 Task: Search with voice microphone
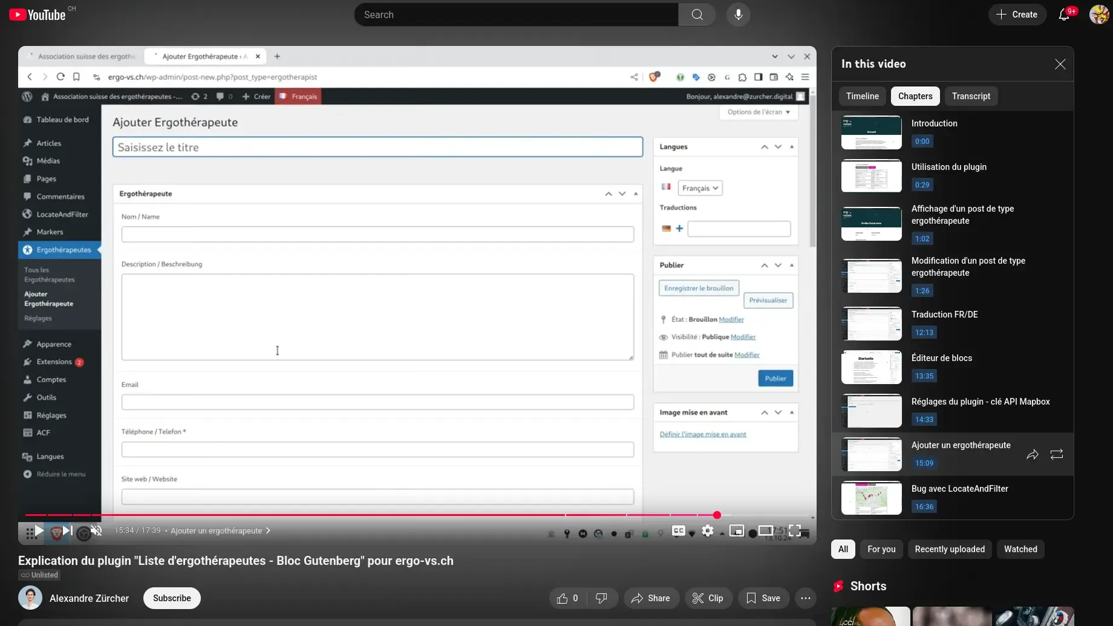[738, 15]
